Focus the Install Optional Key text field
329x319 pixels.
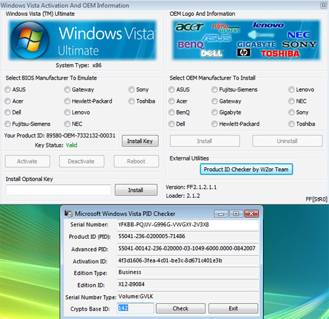[59, 189]
